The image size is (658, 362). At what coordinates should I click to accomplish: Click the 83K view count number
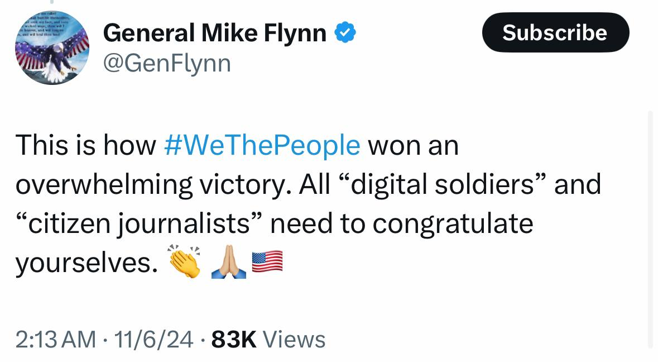[x=234, y=339]
